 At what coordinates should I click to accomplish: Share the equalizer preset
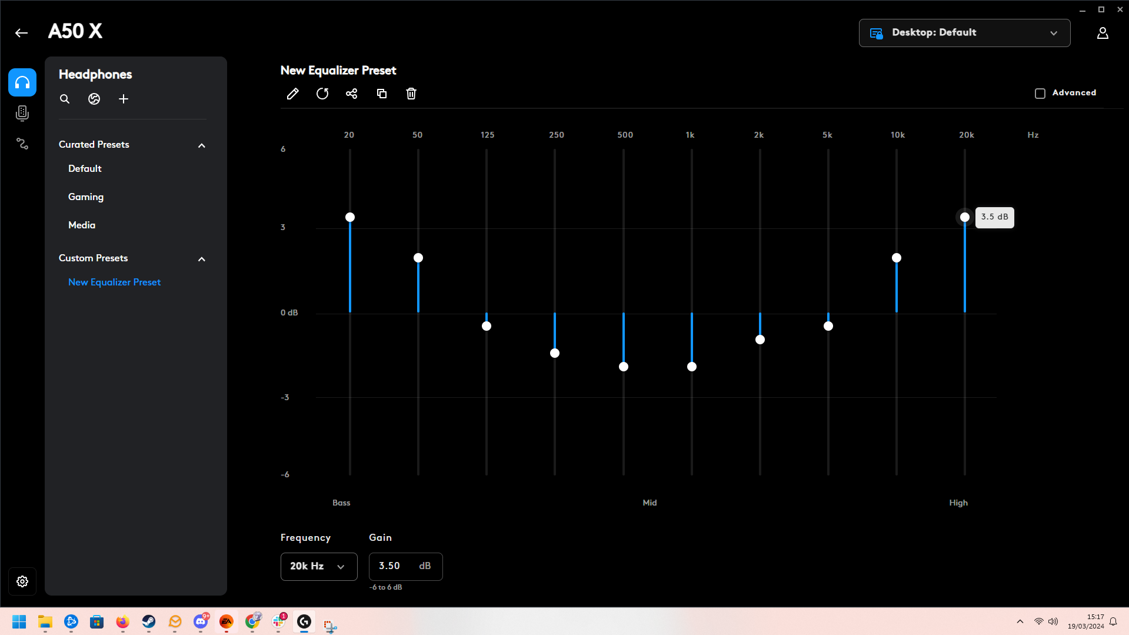[352, 94]
